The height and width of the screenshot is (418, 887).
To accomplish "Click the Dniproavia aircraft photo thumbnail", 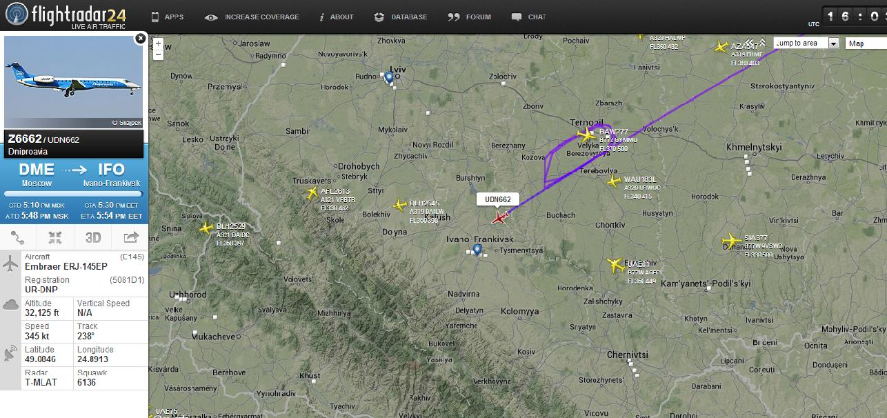I will point(74,82).
